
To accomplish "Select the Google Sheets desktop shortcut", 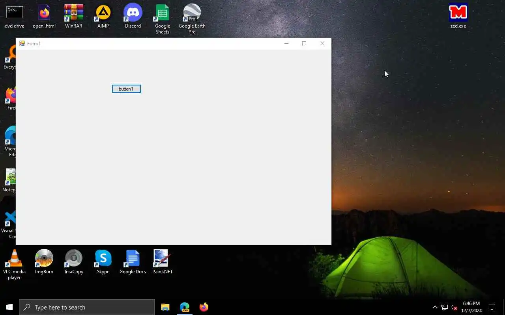I will (x=163, y=19).
